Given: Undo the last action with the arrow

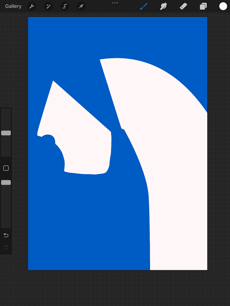Looking at the screenshot, I should pyautogui.click(x=6, y=235).
